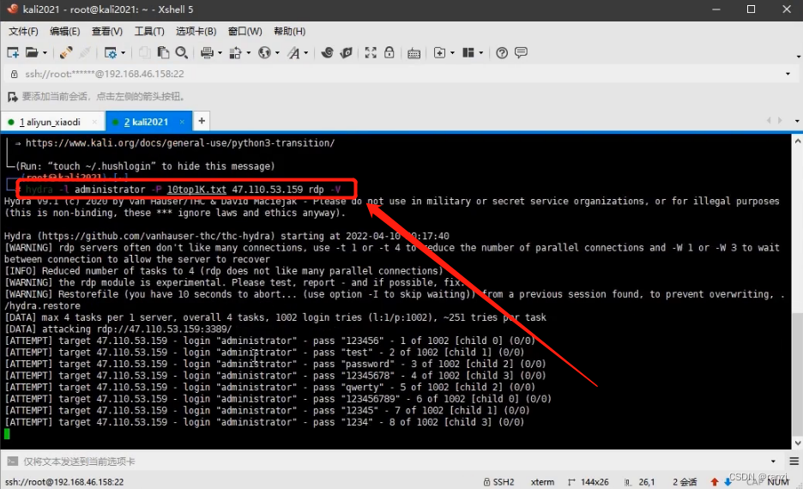Click the 2 会话 sessions status entry
The width and height of the screenshot is (803, 489).
coord(685,482)
